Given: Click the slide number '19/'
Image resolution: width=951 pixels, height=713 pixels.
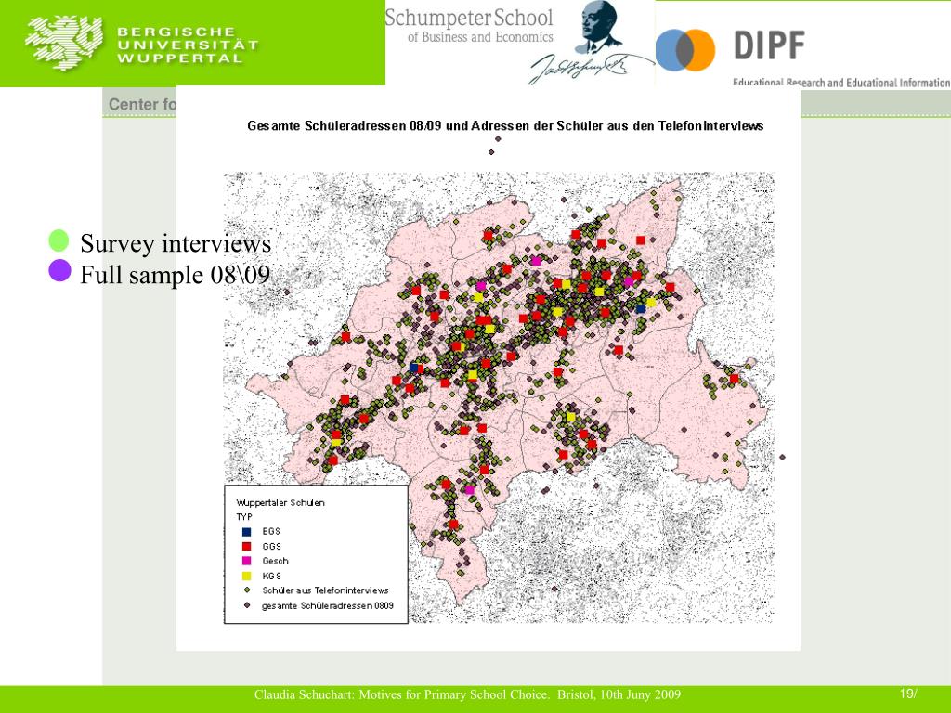Looking at the screenshot, I should coord(908,694).
